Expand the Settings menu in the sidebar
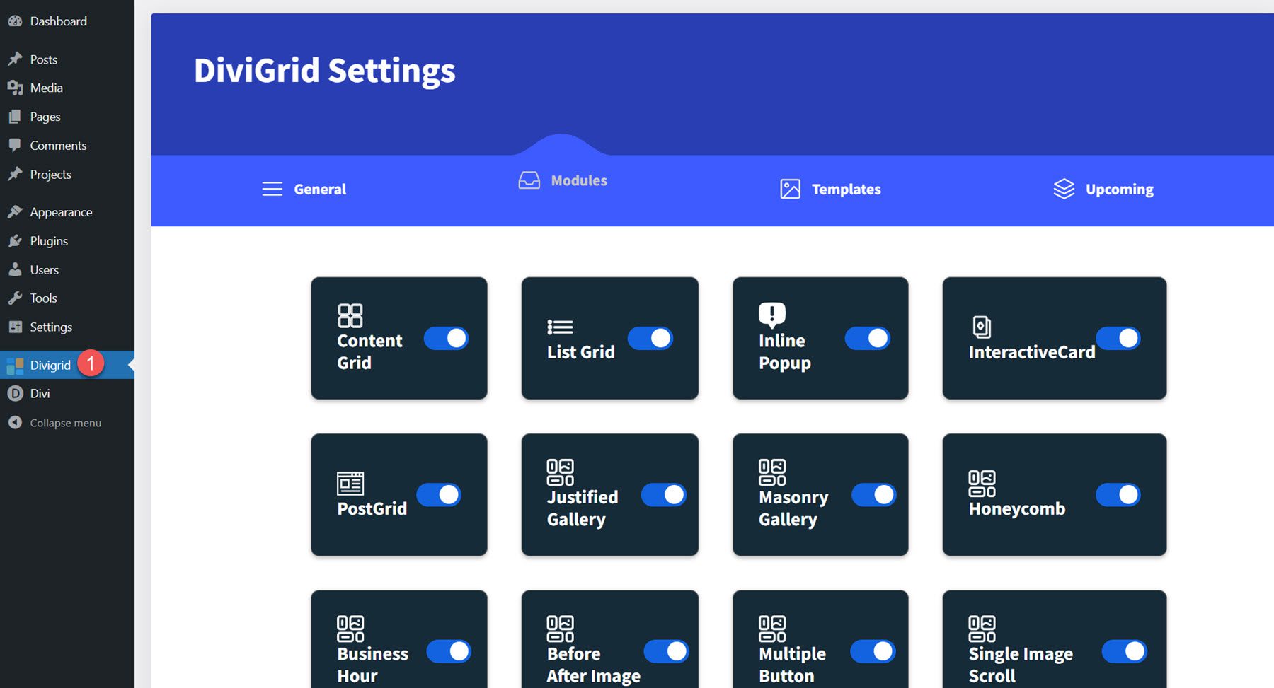 click(x=50, y=327)
